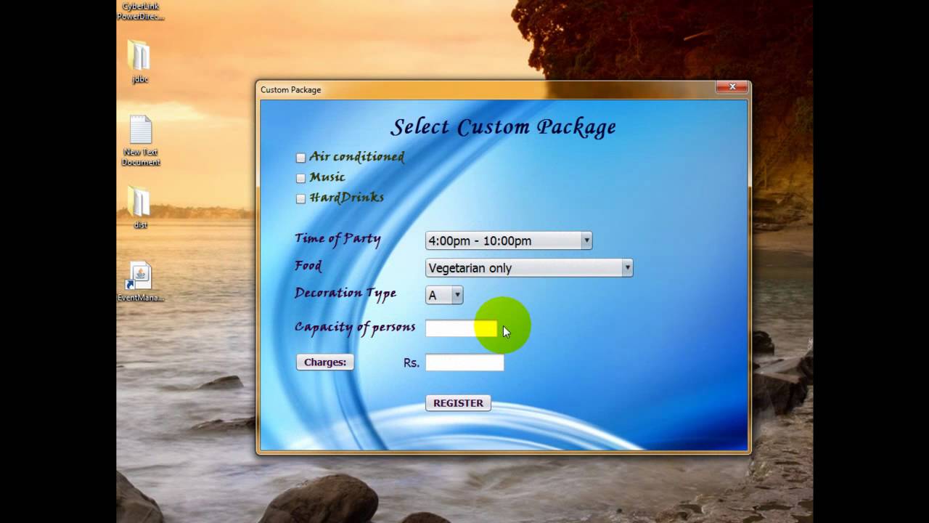The width and height of the screenshot is (929, 523).
Task: Open the Time of Party dropdown
Action: click(509, 240)
